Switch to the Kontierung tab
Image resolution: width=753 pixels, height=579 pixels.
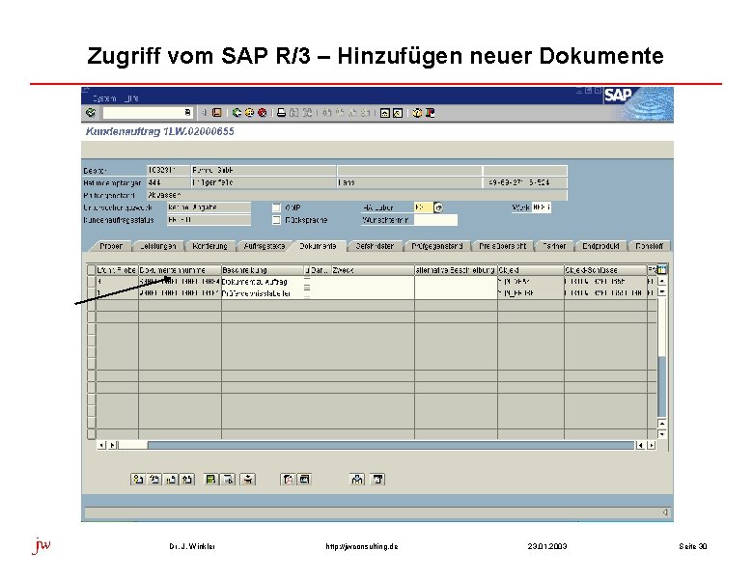pyautogui.click(x=209, y=246)
